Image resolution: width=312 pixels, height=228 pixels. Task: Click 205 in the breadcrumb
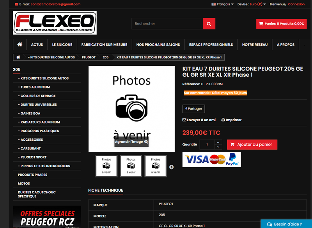(x=106, y=57)
